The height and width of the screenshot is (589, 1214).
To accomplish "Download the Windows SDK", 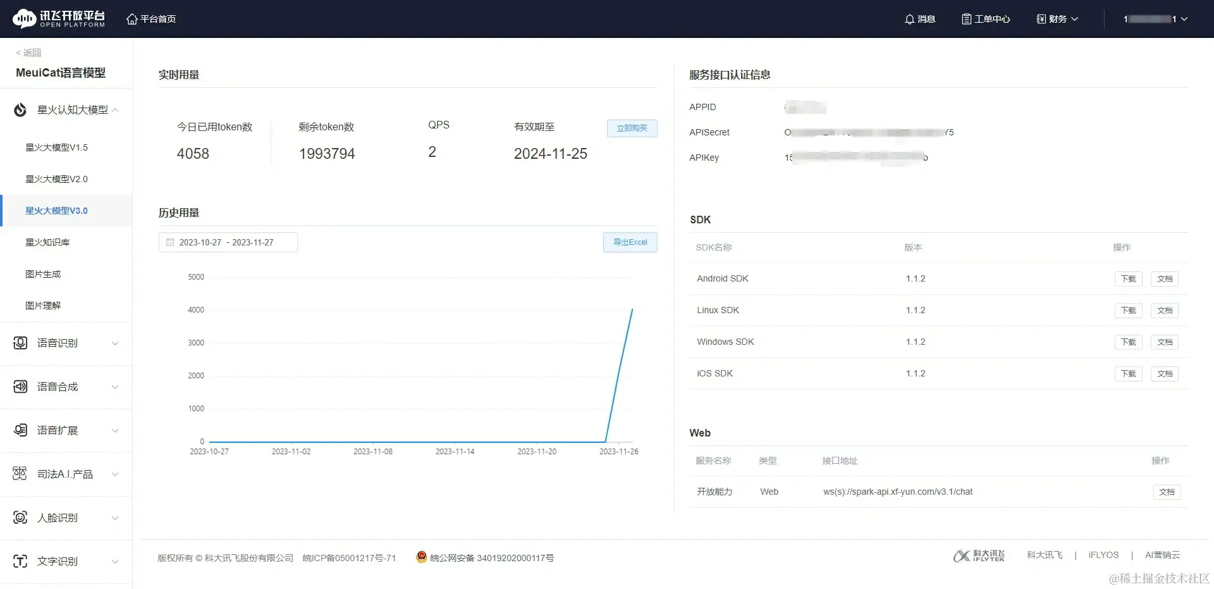I will (x=1129, y=342).
